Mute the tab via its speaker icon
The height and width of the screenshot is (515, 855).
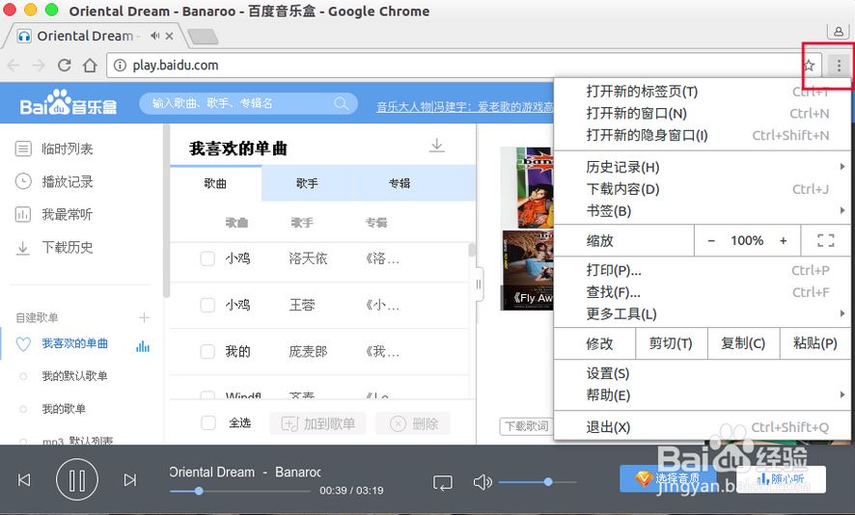[155, 36]
